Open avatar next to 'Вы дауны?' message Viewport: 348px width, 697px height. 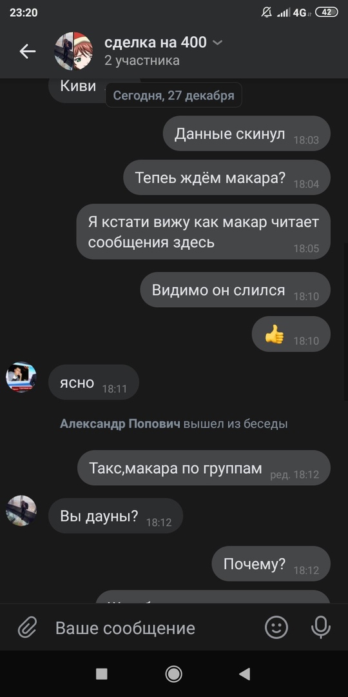(21, 510)
